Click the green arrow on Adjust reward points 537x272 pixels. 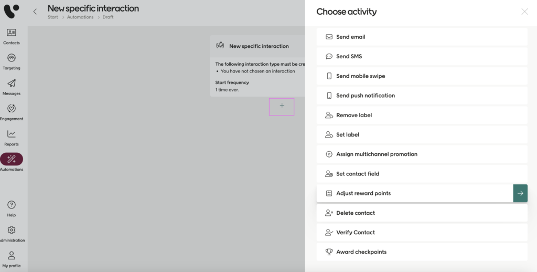click(x=520, y=193)
